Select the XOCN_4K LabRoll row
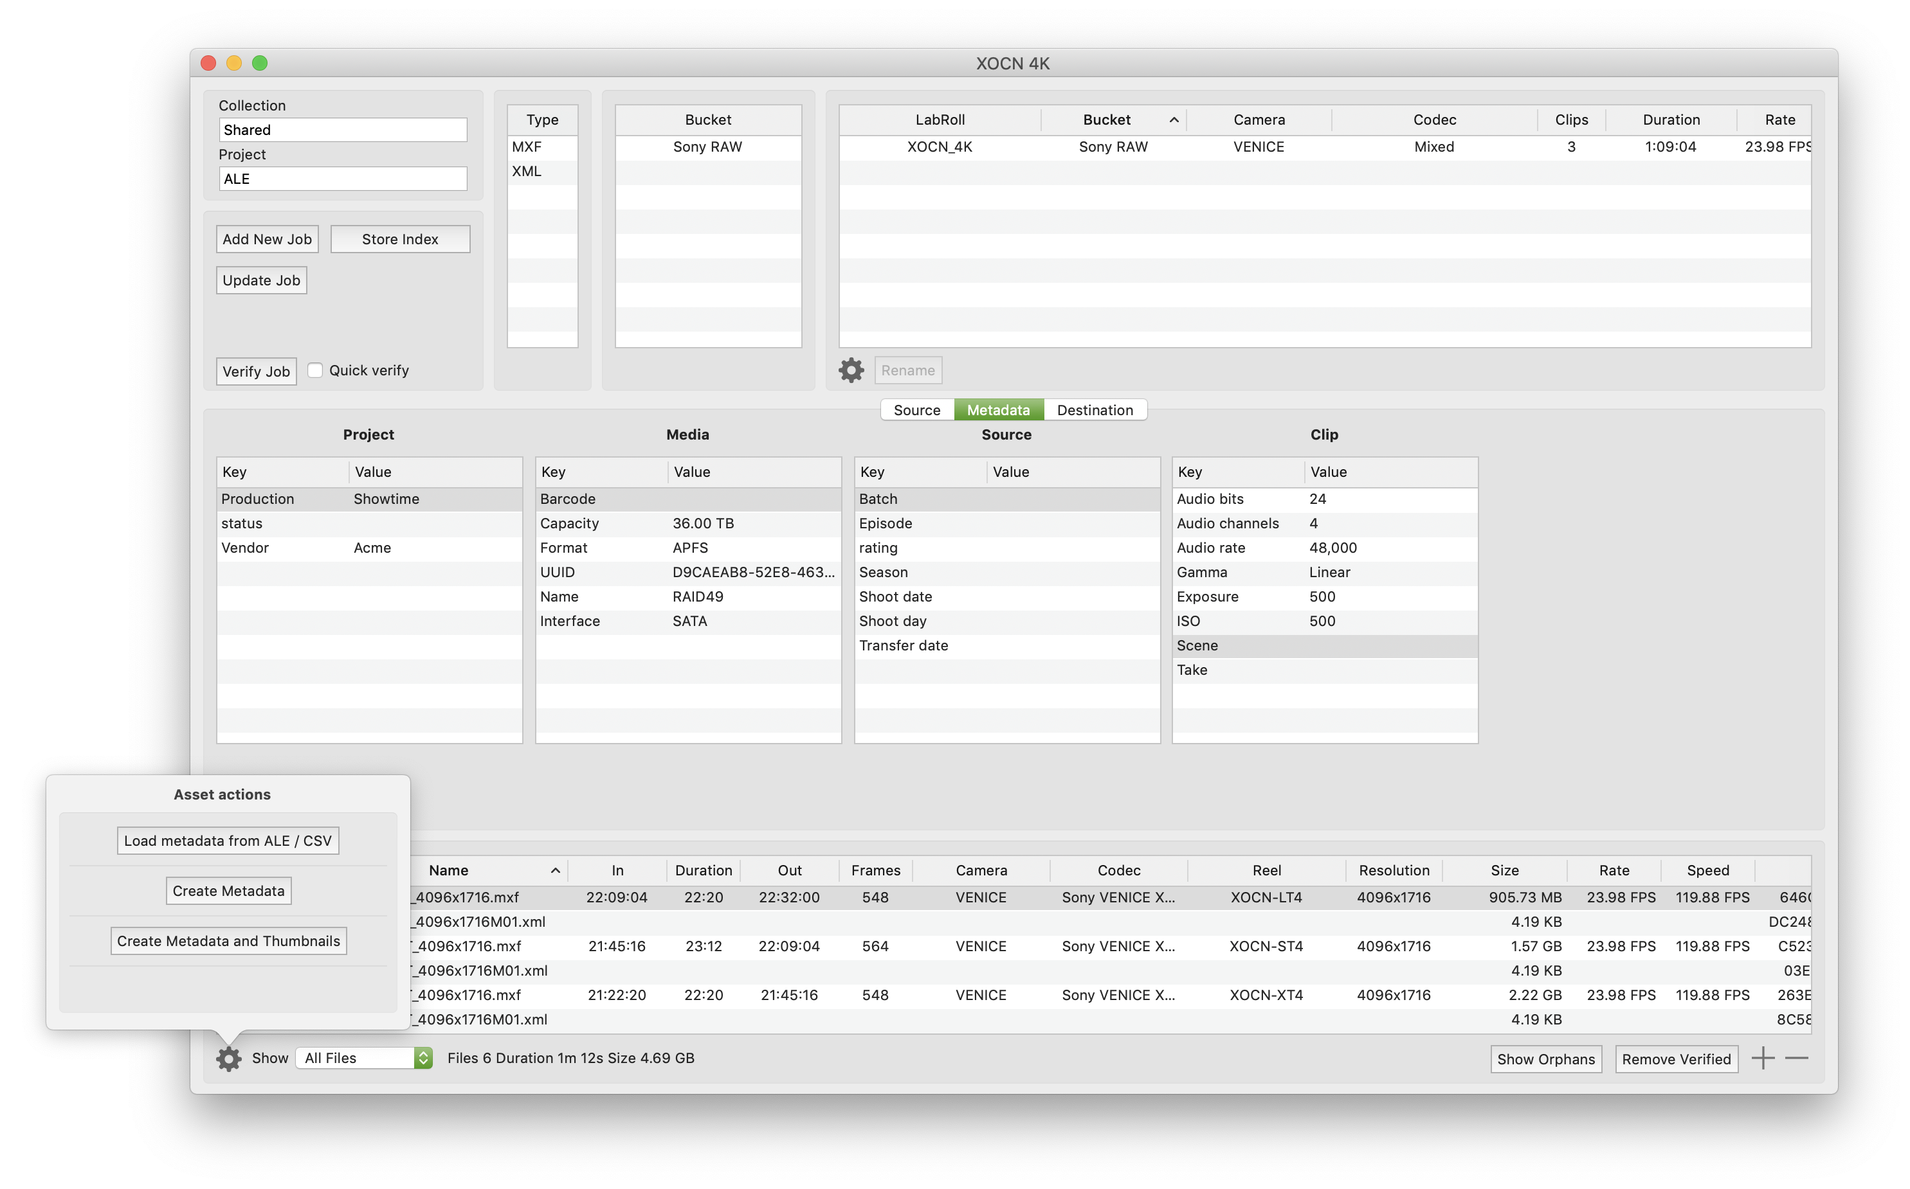 [x=1325, y=147]
